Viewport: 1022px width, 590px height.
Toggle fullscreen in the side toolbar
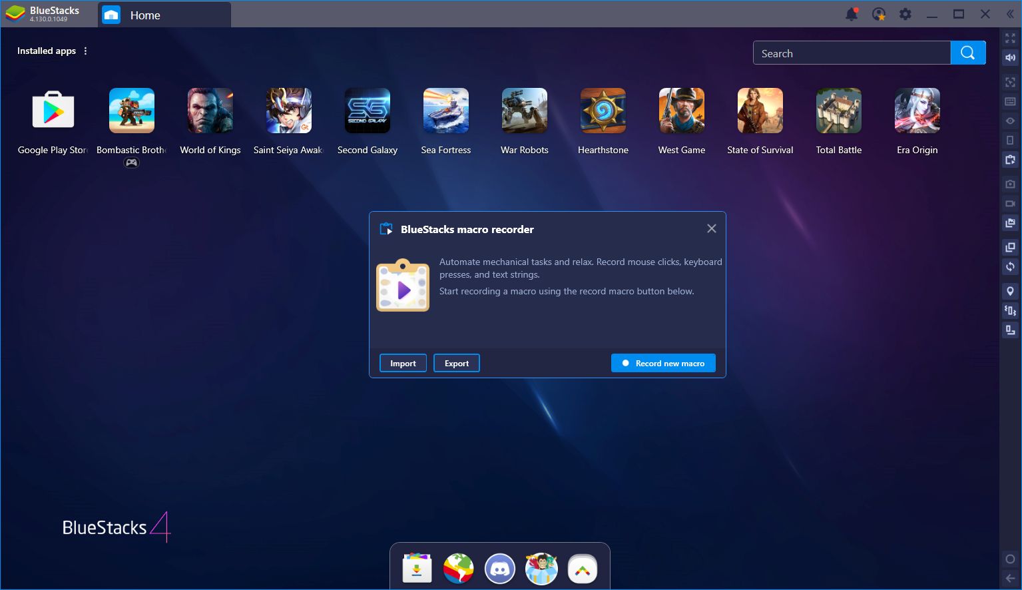[x=1010, y=39]
